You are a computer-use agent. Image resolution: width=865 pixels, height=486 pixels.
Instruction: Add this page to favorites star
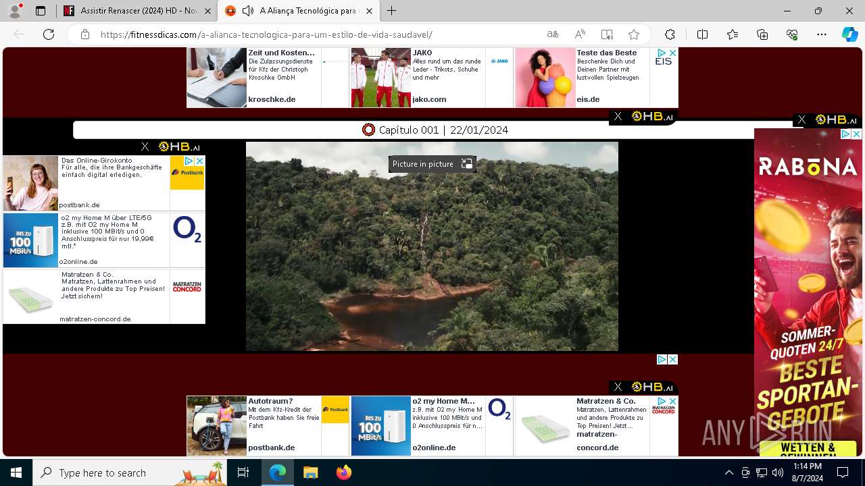point(634,34)
